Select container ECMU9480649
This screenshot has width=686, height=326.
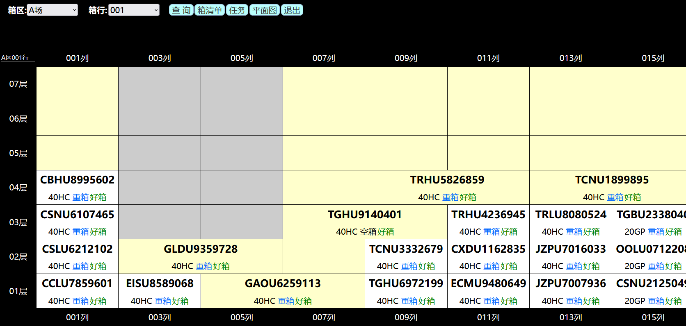[488, 283]
